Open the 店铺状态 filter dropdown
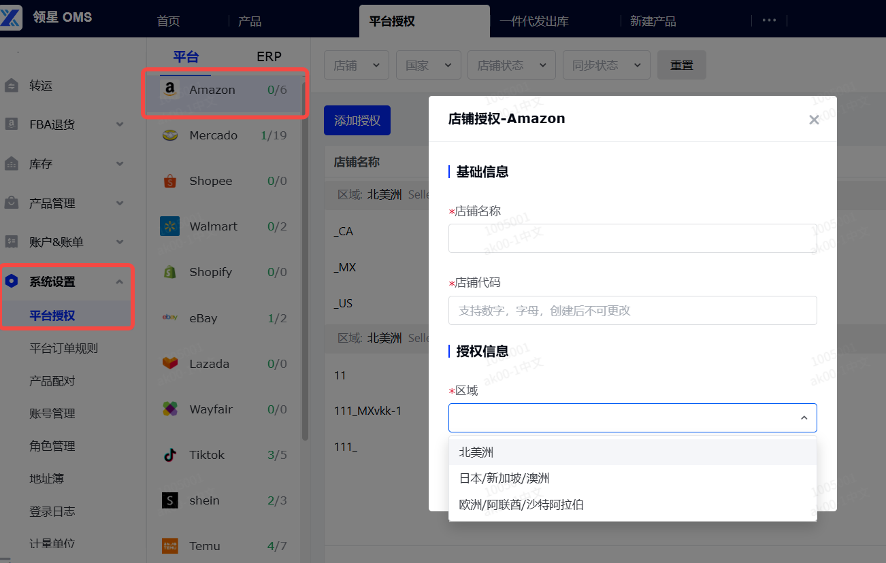The height and width of the screenshot is (563, 886). point(512,65)
